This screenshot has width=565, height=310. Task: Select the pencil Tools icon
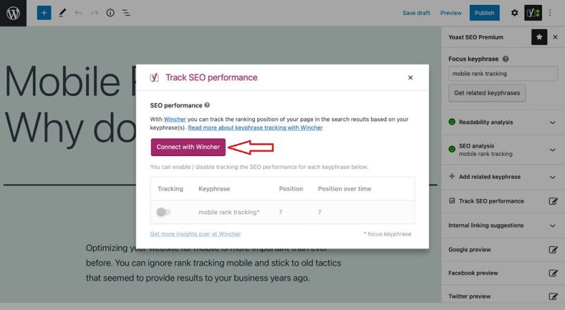pos(62,13)
